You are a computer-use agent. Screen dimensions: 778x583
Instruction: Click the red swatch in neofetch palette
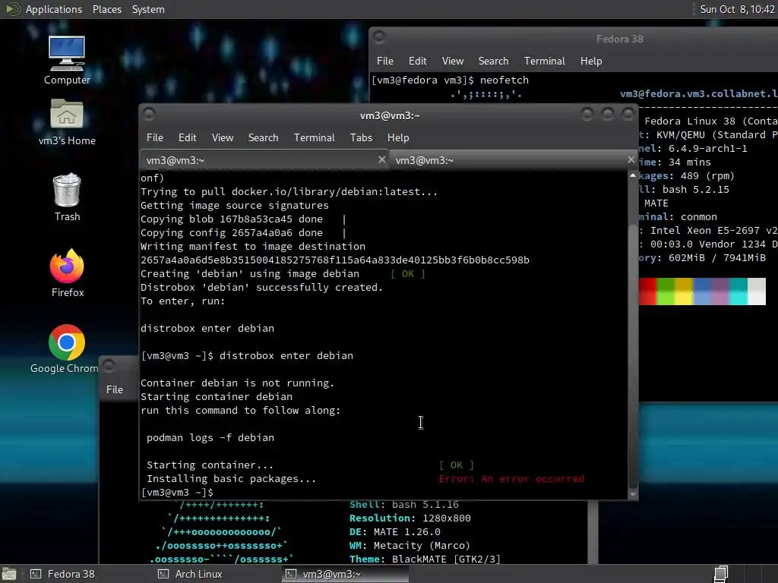click(647, 291)
